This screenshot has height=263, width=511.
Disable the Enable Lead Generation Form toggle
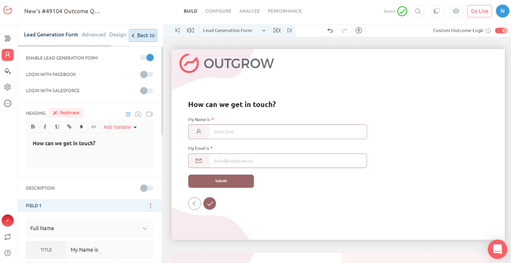click(147, 58)
